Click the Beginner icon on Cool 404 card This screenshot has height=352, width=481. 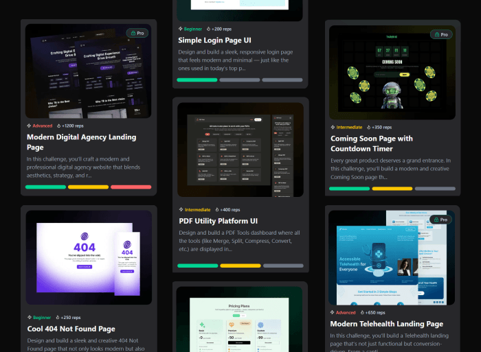(29, 318)
